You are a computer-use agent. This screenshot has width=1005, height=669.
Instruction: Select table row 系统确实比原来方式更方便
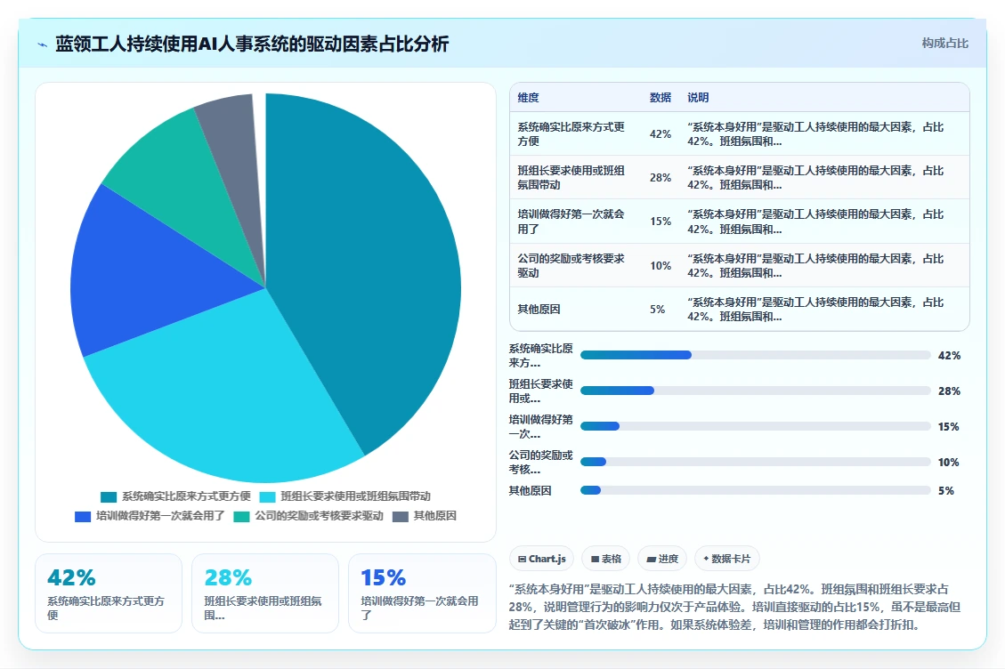point(739,134)
